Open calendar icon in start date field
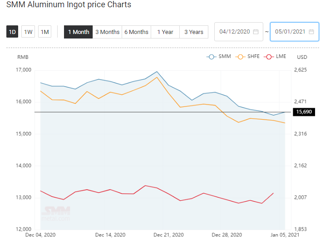 coord(256,32)
